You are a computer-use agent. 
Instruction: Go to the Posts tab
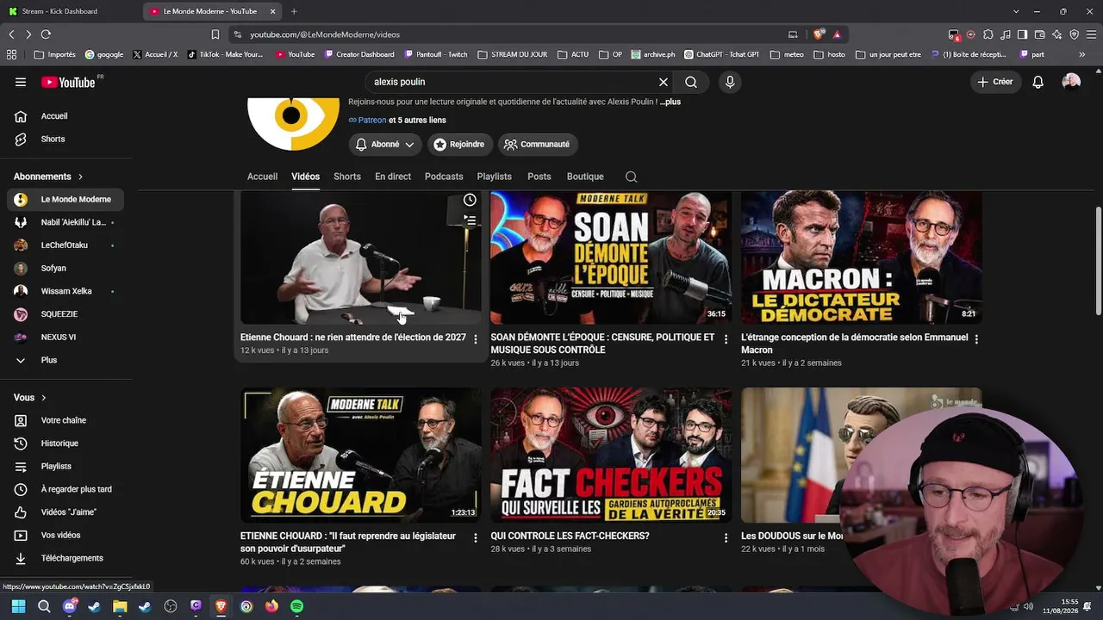click(x=539, y=177)
